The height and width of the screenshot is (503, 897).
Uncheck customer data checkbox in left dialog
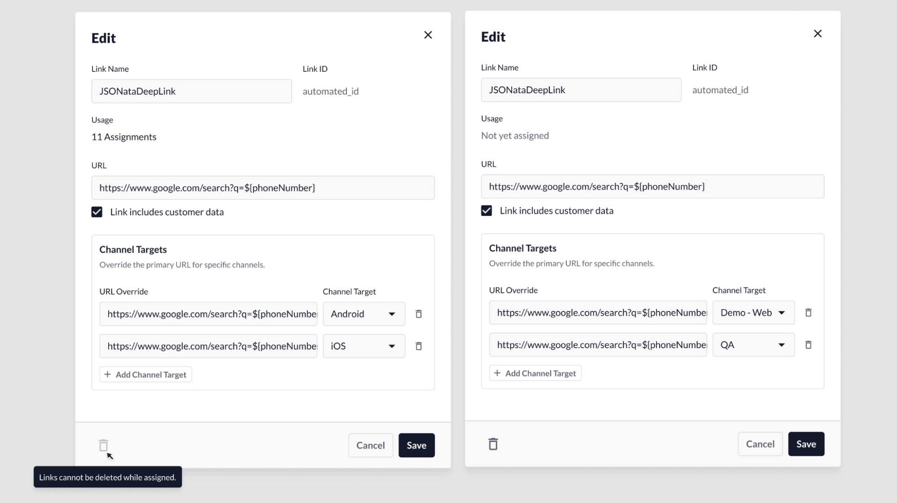pos(97,212)
